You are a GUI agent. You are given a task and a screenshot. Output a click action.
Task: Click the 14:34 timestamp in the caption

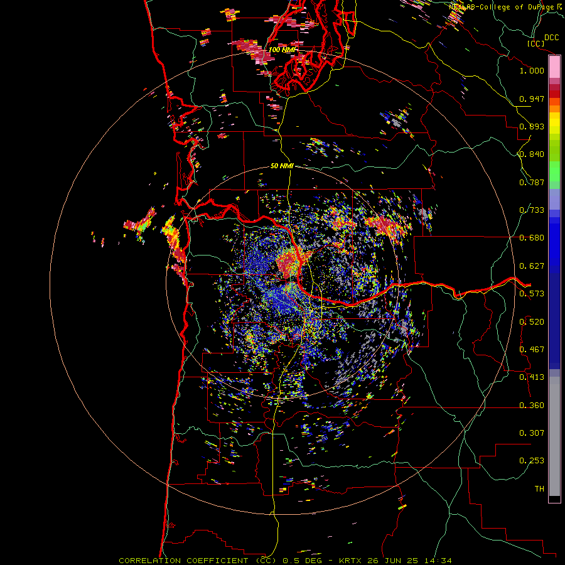coord(438,561)
